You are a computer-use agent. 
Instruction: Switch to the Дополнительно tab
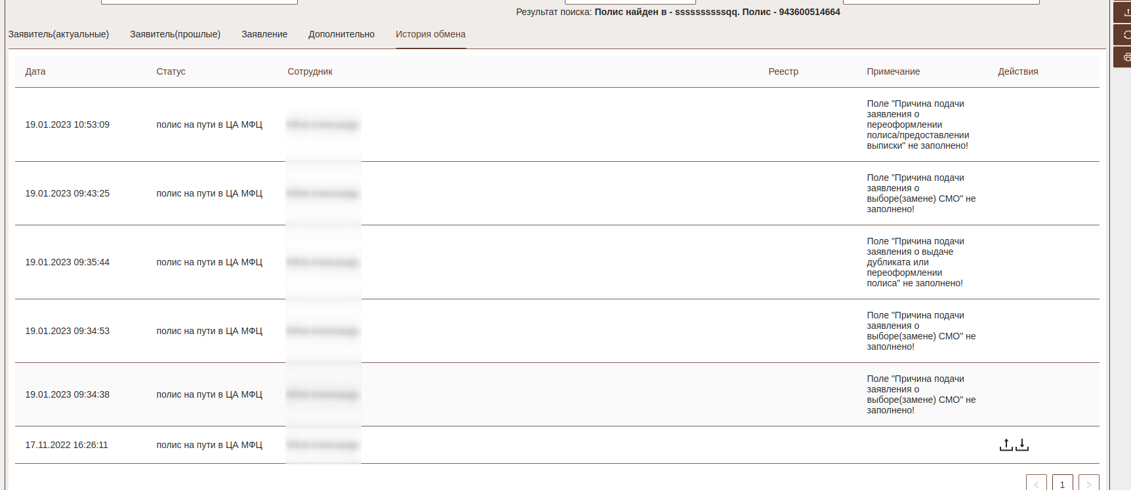pyautogui.click(x=341, y=34)
